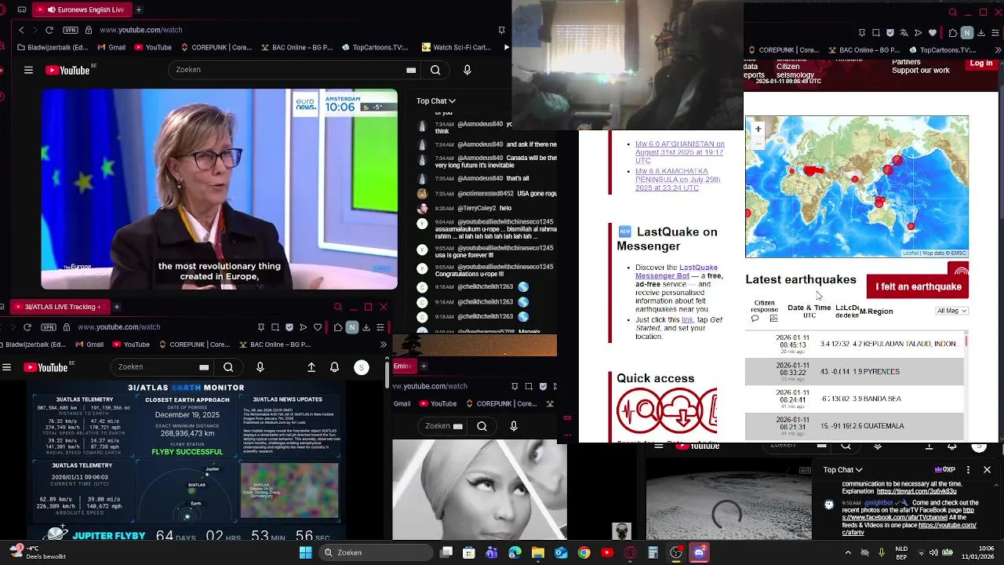This screenshot has width=1004, height=565.
Task: Open Windows Start menu
Action: pos(305,552)
